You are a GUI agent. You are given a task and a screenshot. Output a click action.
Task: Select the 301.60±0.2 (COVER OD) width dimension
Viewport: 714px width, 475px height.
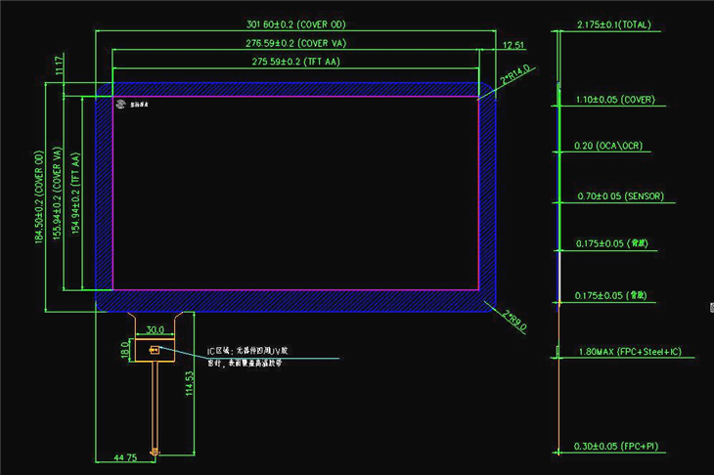tap(296, 24)
